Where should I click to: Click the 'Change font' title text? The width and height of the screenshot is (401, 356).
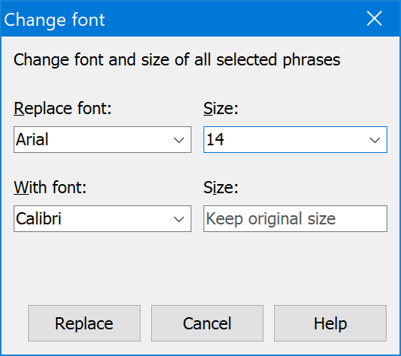pos(55,20)
